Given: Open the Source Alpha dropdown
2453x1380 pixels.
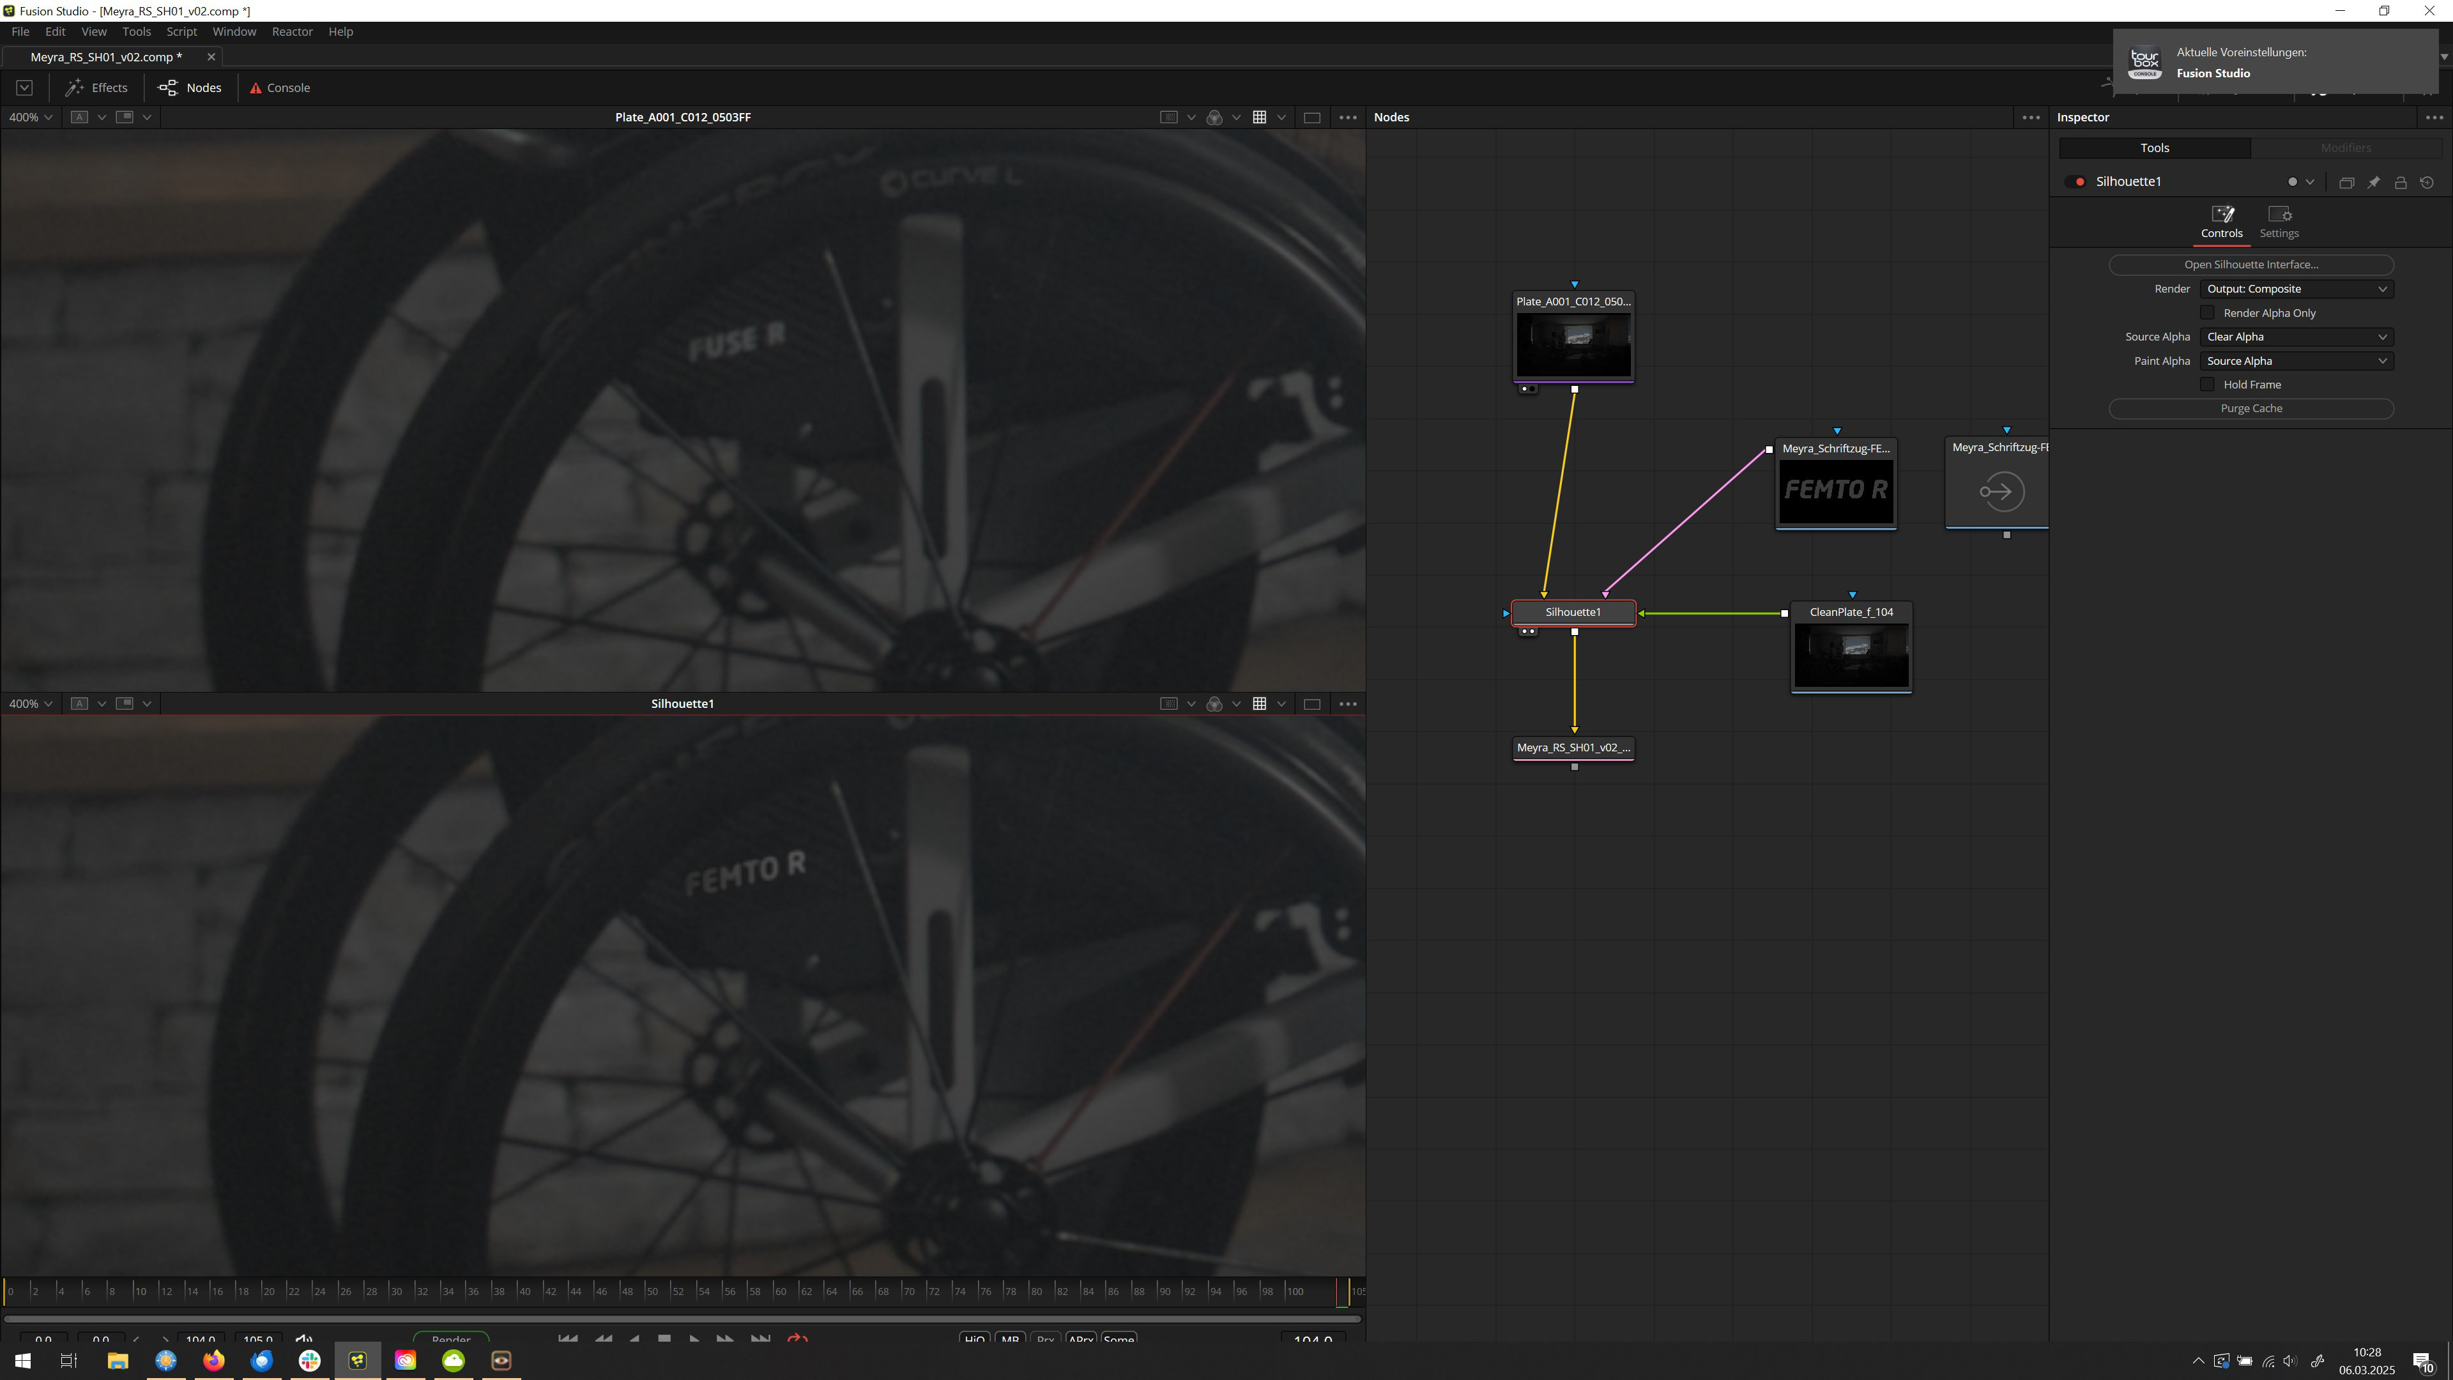Looking at the screenshot, I should click(2296, 337).
